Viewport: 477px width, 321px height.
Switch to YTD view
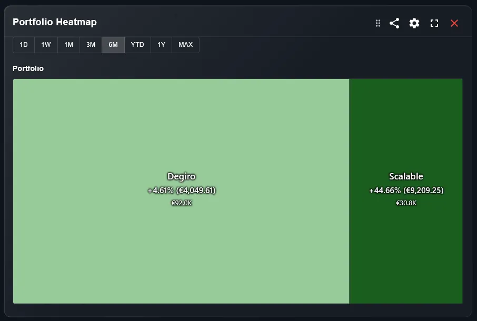click(x=137, y=45)
